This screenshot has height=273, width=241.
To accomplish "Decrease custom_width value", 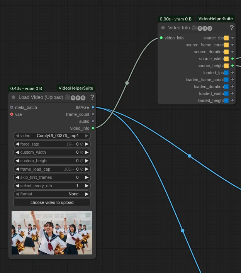I will pyautogui.click(x=17, y=153).
